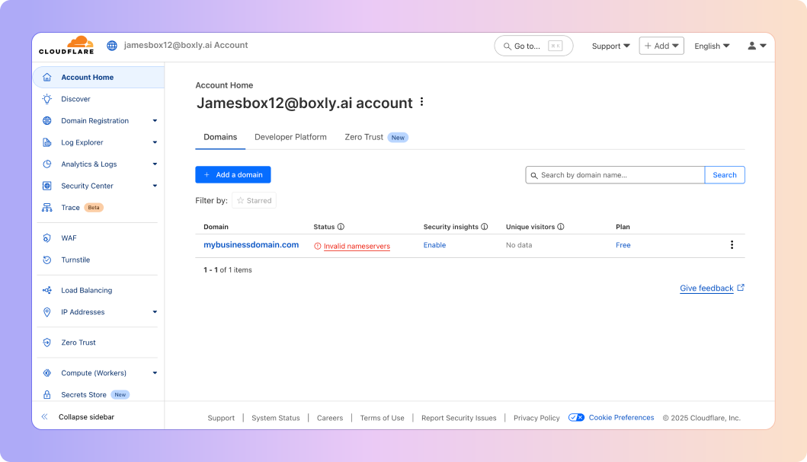
Task: Click the Free plan link
Action: coord(623,245)
